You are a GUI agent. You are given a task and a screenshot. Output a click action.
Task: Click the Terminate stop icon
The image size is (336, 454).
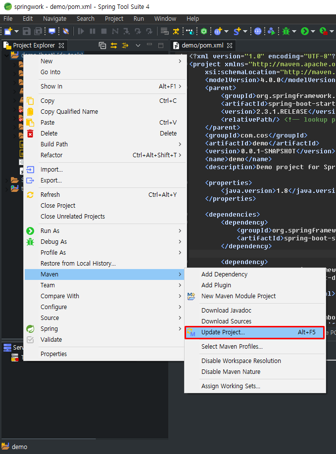tap(104, 31)
